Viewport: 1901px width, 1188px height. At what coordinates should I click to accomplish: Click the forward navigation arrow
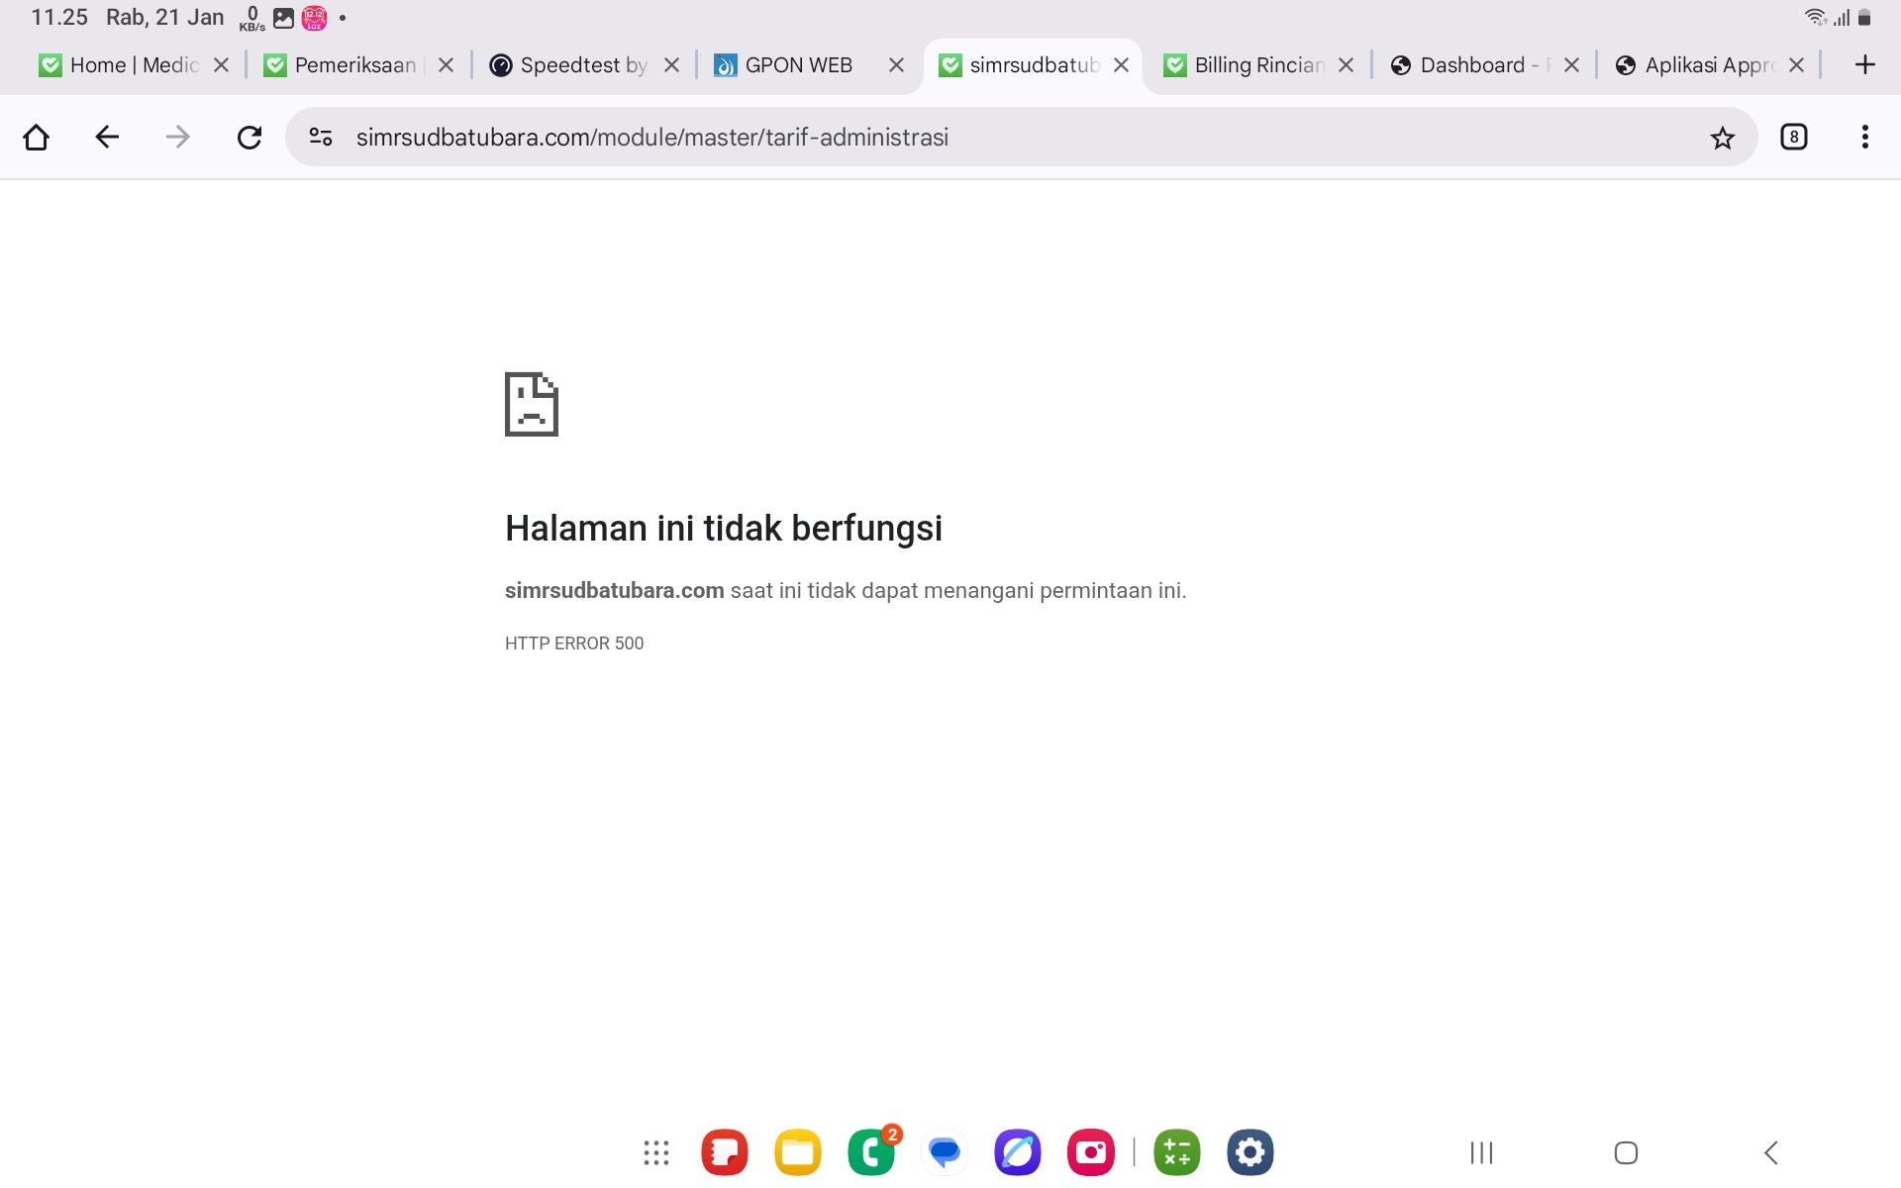click(x=178, y=137)
